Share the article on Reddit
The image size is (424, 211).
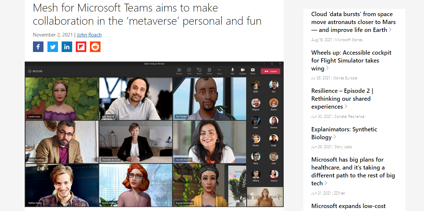(95, 47)
